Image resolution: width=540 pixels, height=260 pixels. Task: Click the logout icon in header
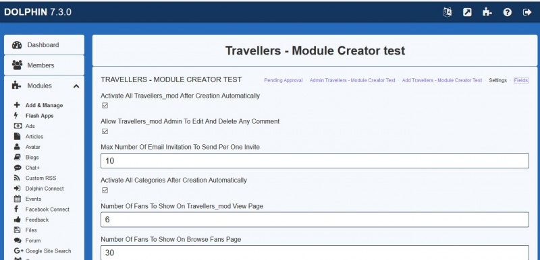point(527,12)
